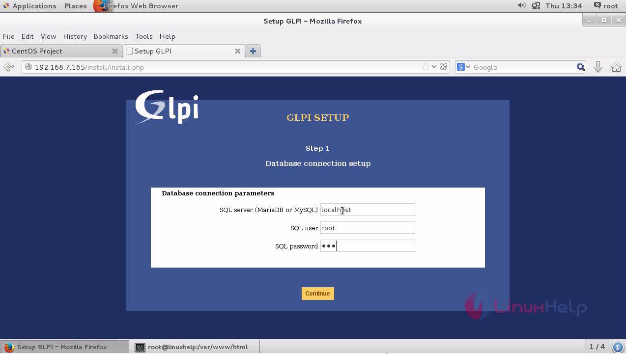Open the Downloads arrow icon
626x354 pixels.
pos(598,67)
